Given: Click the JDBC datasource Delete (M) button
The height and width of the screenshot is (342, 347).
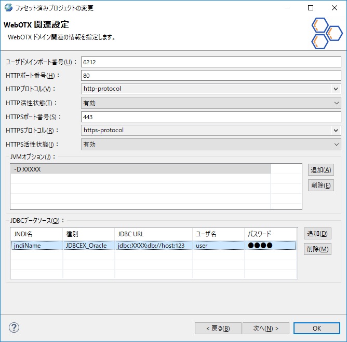Looking at the screenshot, I should pyautogui.click(x=317, y=249).
